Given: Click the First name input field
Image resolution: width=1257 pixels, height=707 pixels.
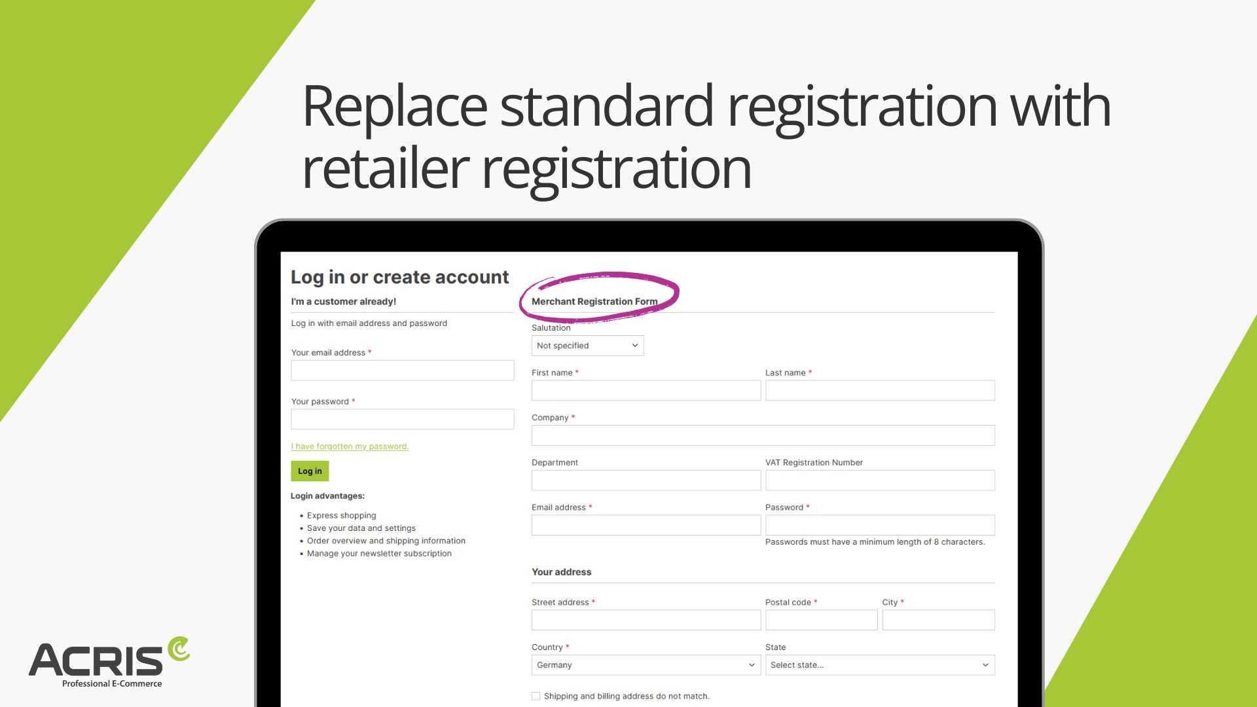Looking at the screenshot, I should click(x=646, y=391).
